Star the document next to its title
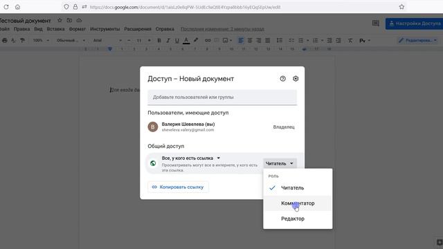 tap(60, 20)
